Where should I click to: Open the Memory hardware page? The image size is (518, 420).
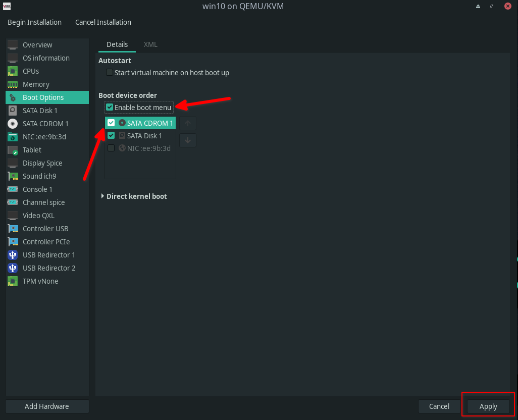[x=47, y=84]
